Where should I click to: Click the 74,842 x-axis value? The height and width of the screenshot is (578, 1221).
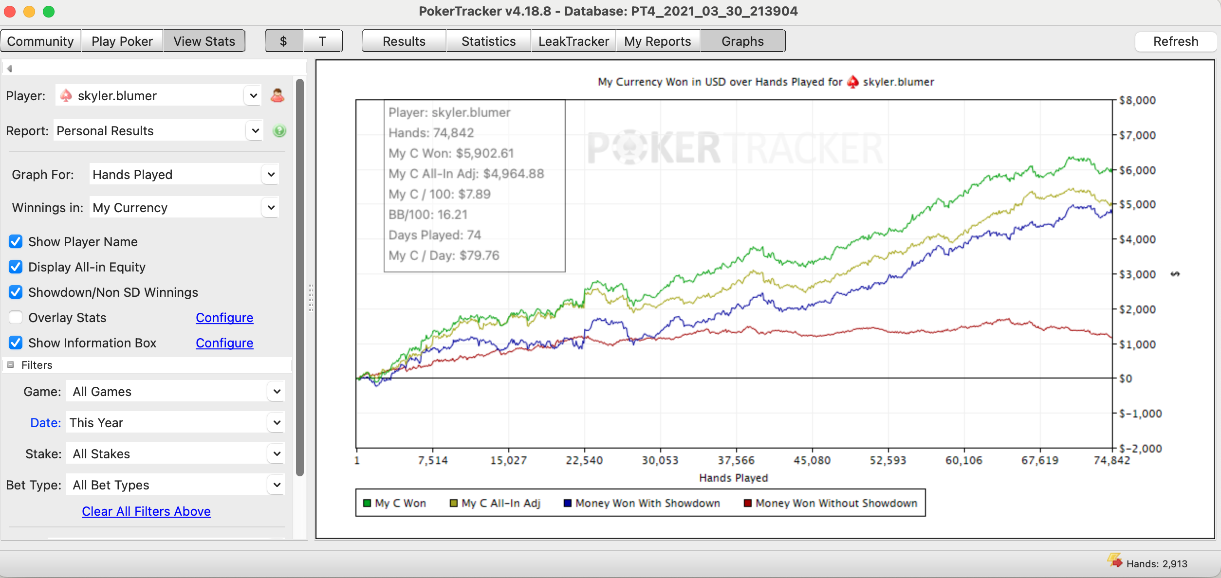point(1111,460)
